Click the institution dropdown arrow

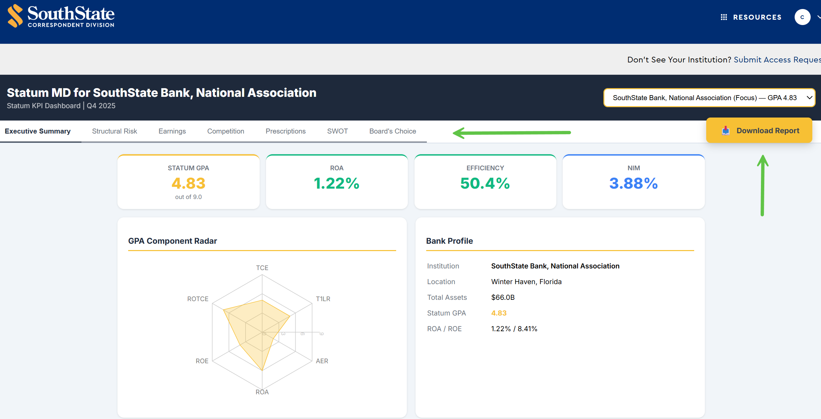pyautogui.click(x=809, y=98)
